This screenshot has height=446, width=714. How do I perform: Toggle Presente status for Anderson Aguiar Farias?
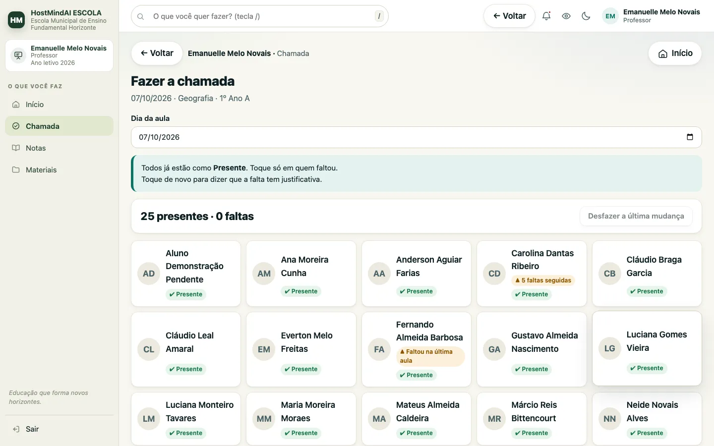pyautogui.click(x=416, y=291)
